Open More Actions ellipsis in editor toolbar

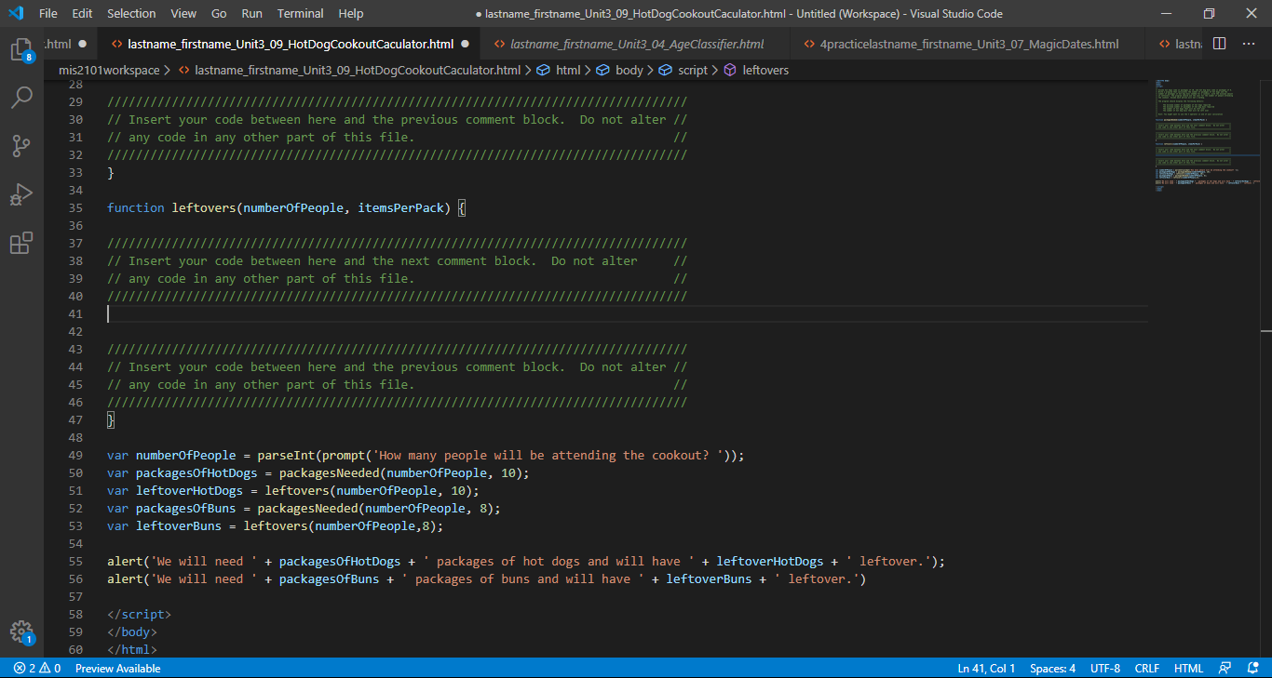coord(1250,44)
